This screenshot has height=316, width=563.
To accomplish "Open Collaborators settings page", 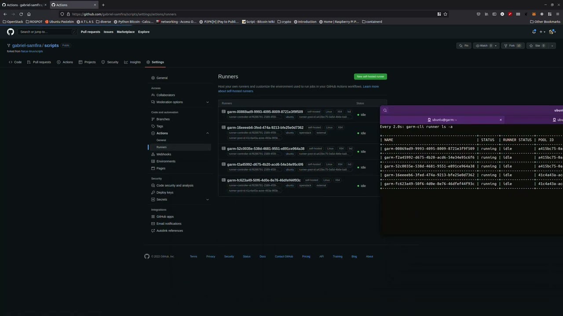I will tap(165, 95).
